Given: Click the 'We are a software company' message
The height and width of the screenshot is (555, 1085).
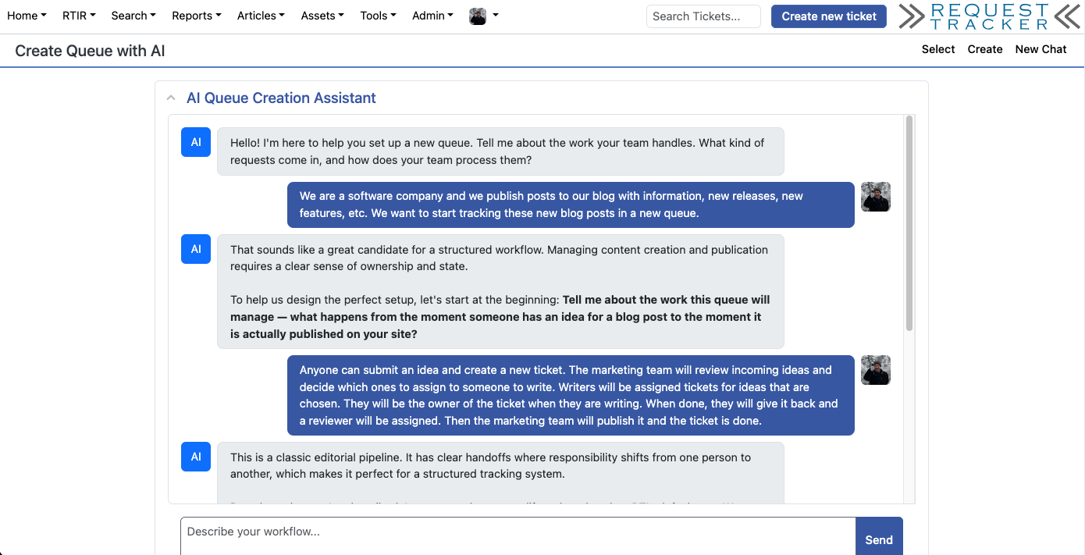Looking at the screenshot, I should point(571,205).
